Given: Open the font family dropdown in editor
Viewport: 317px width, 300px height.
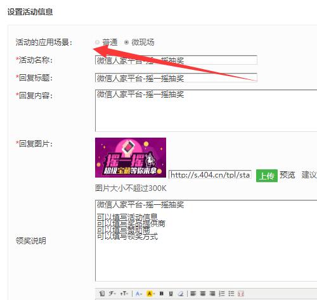Looking at the screenshot, I should (x=112, y=294).
